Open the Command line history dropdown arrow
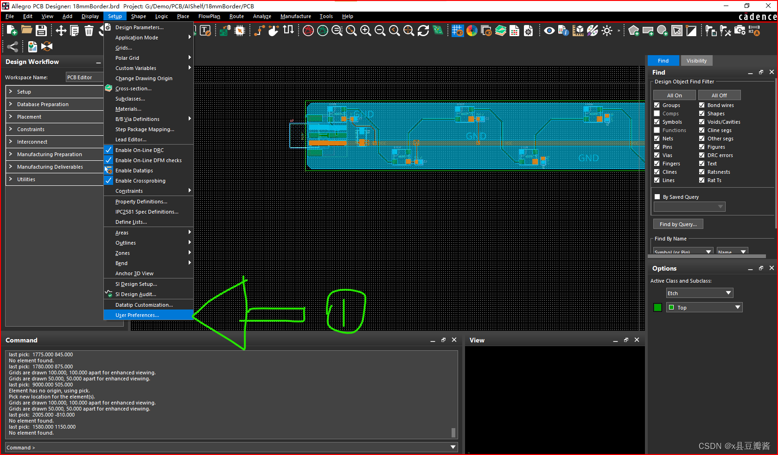Viewport: 778px width, 455px height. (x=453, y=448)
